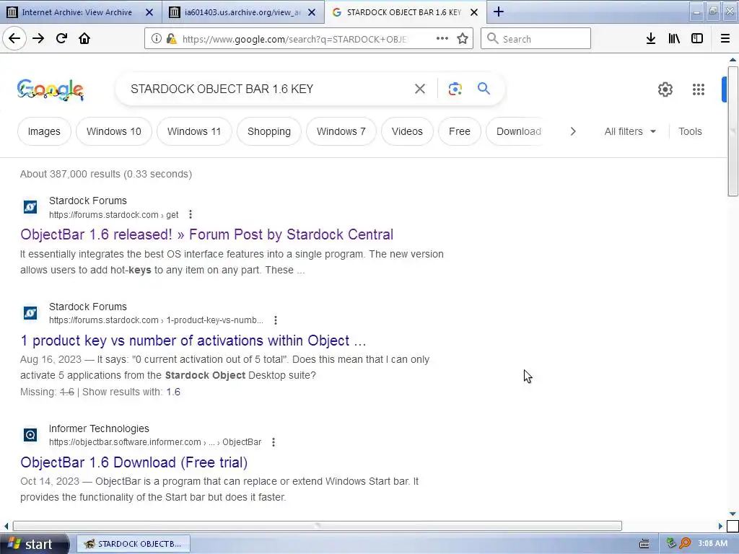The width and height of the screenshot is (739, 554).
Task: Filter results by Windows 11
Action: coord(194,131)
